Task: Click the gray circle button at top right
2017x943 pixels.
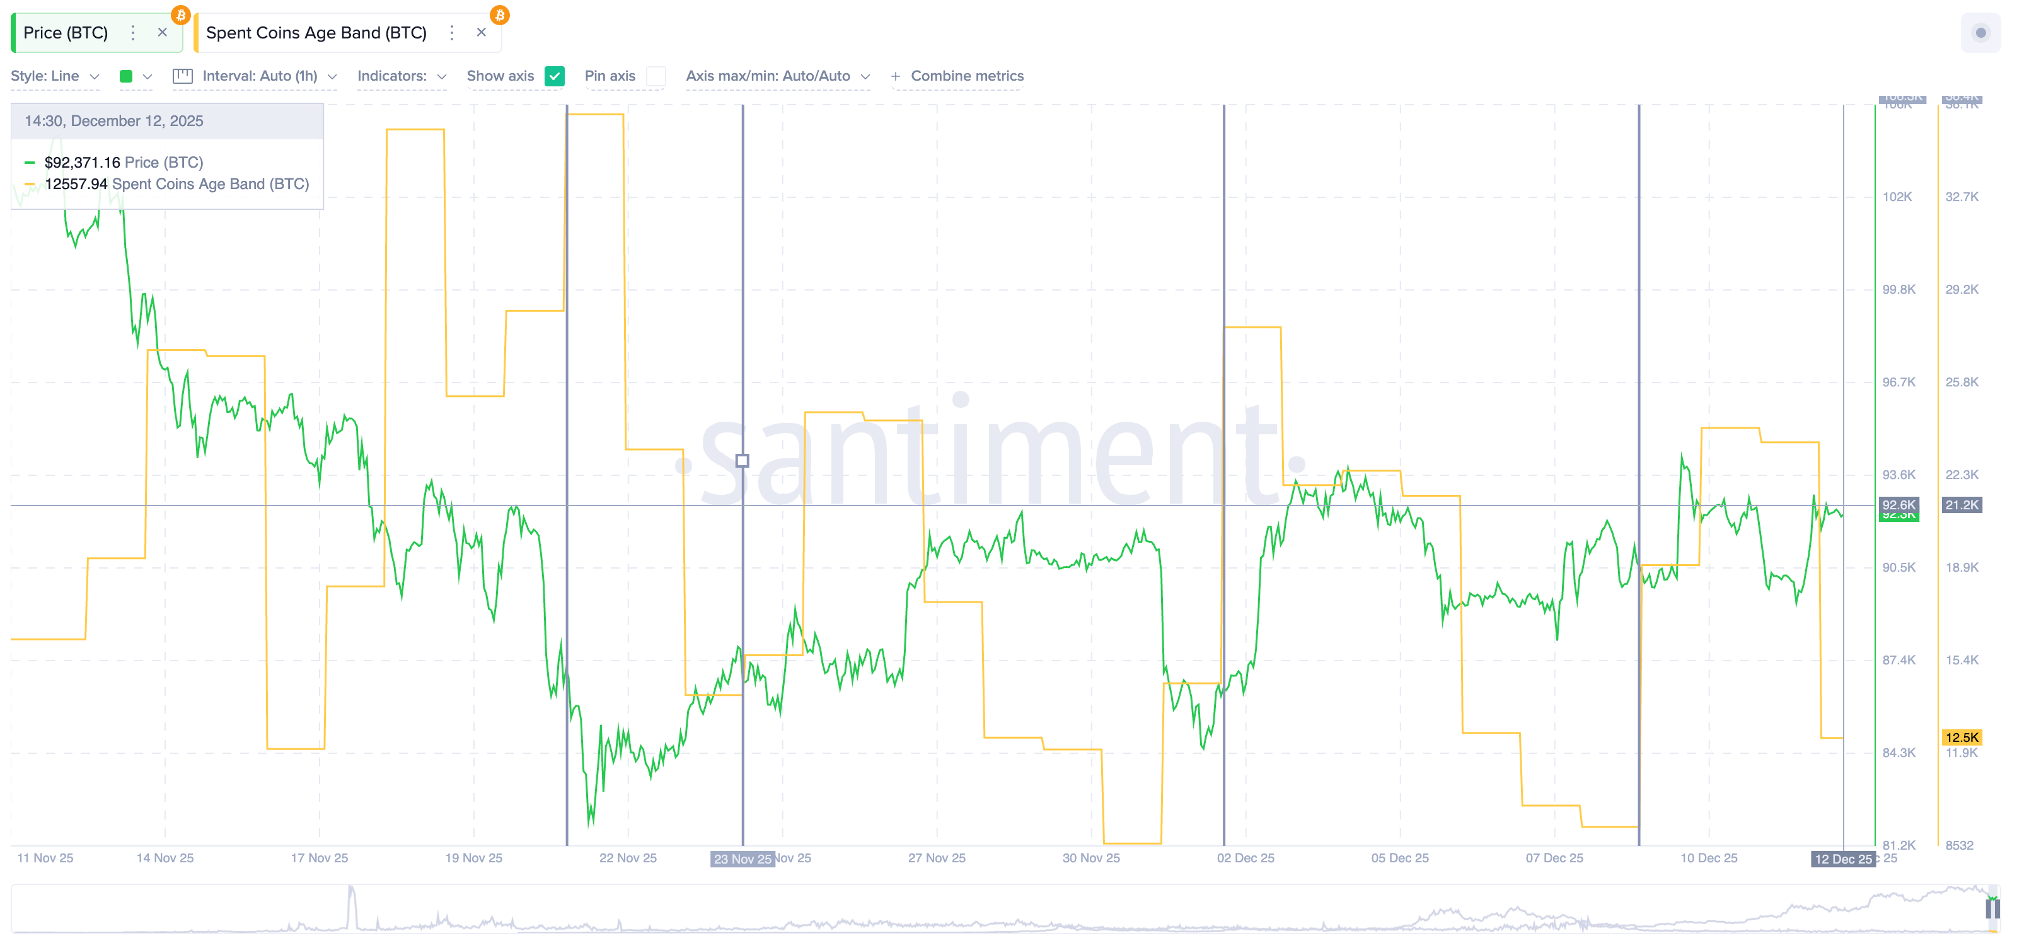Action: click(x=1981, y=33)
